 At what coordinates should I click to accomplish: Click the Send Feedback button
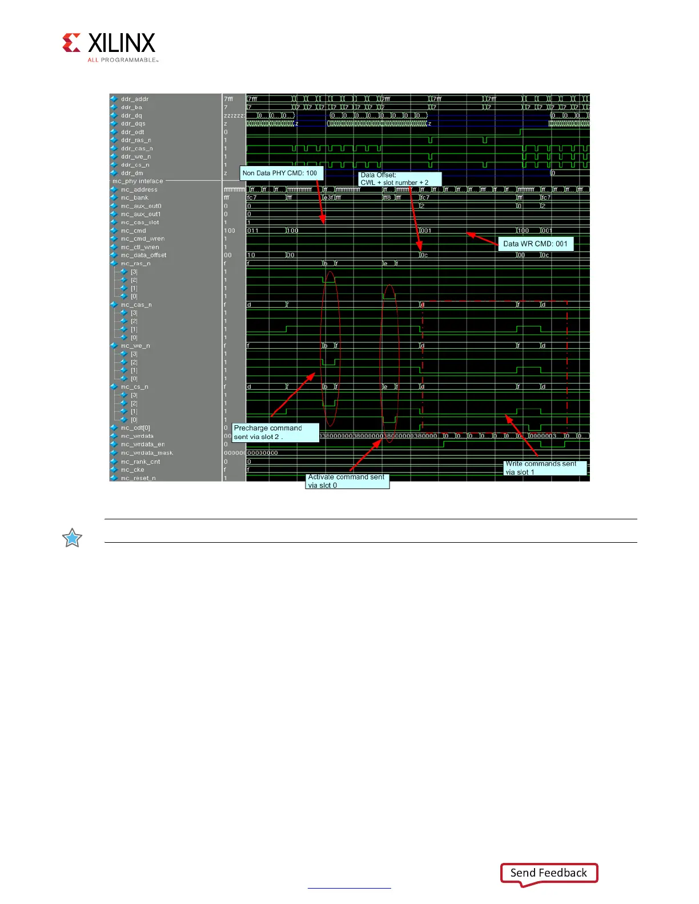(549, 873)
